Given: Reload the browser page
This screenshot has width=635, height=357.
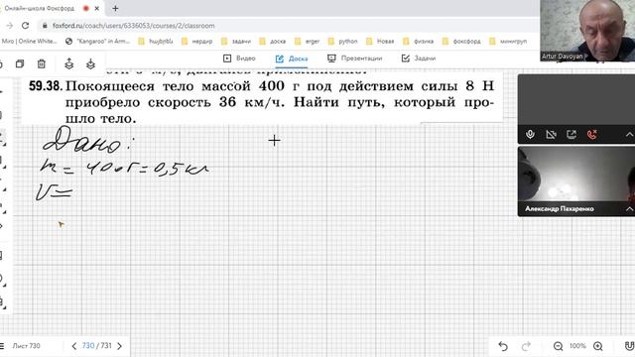Looking at the screenshot, I should point(25,26).
